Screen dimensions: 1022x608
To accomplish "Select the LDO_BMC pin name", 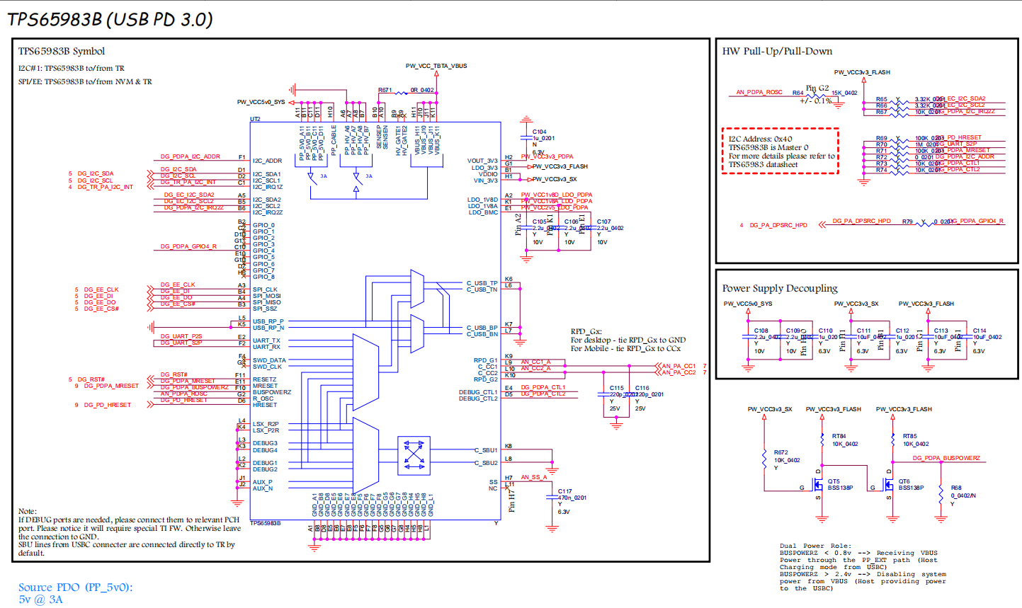I will tap(482, 212).
